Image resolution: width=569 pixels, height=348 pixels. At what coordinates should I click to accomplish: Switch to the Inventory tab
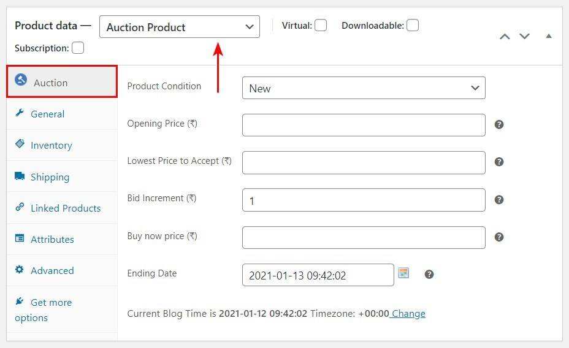tap(52, 146)
